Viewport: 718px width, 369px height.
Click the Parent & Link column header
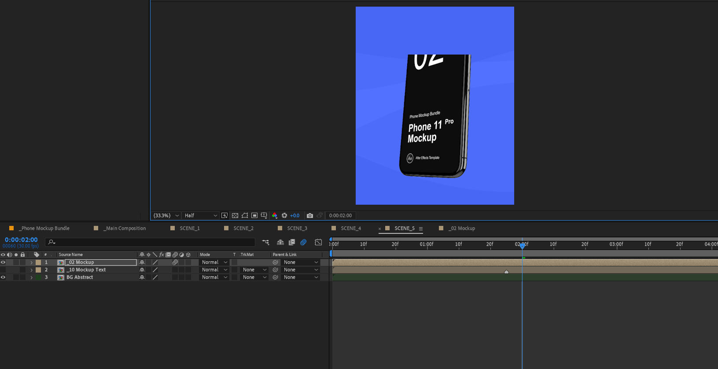[285, 255]
